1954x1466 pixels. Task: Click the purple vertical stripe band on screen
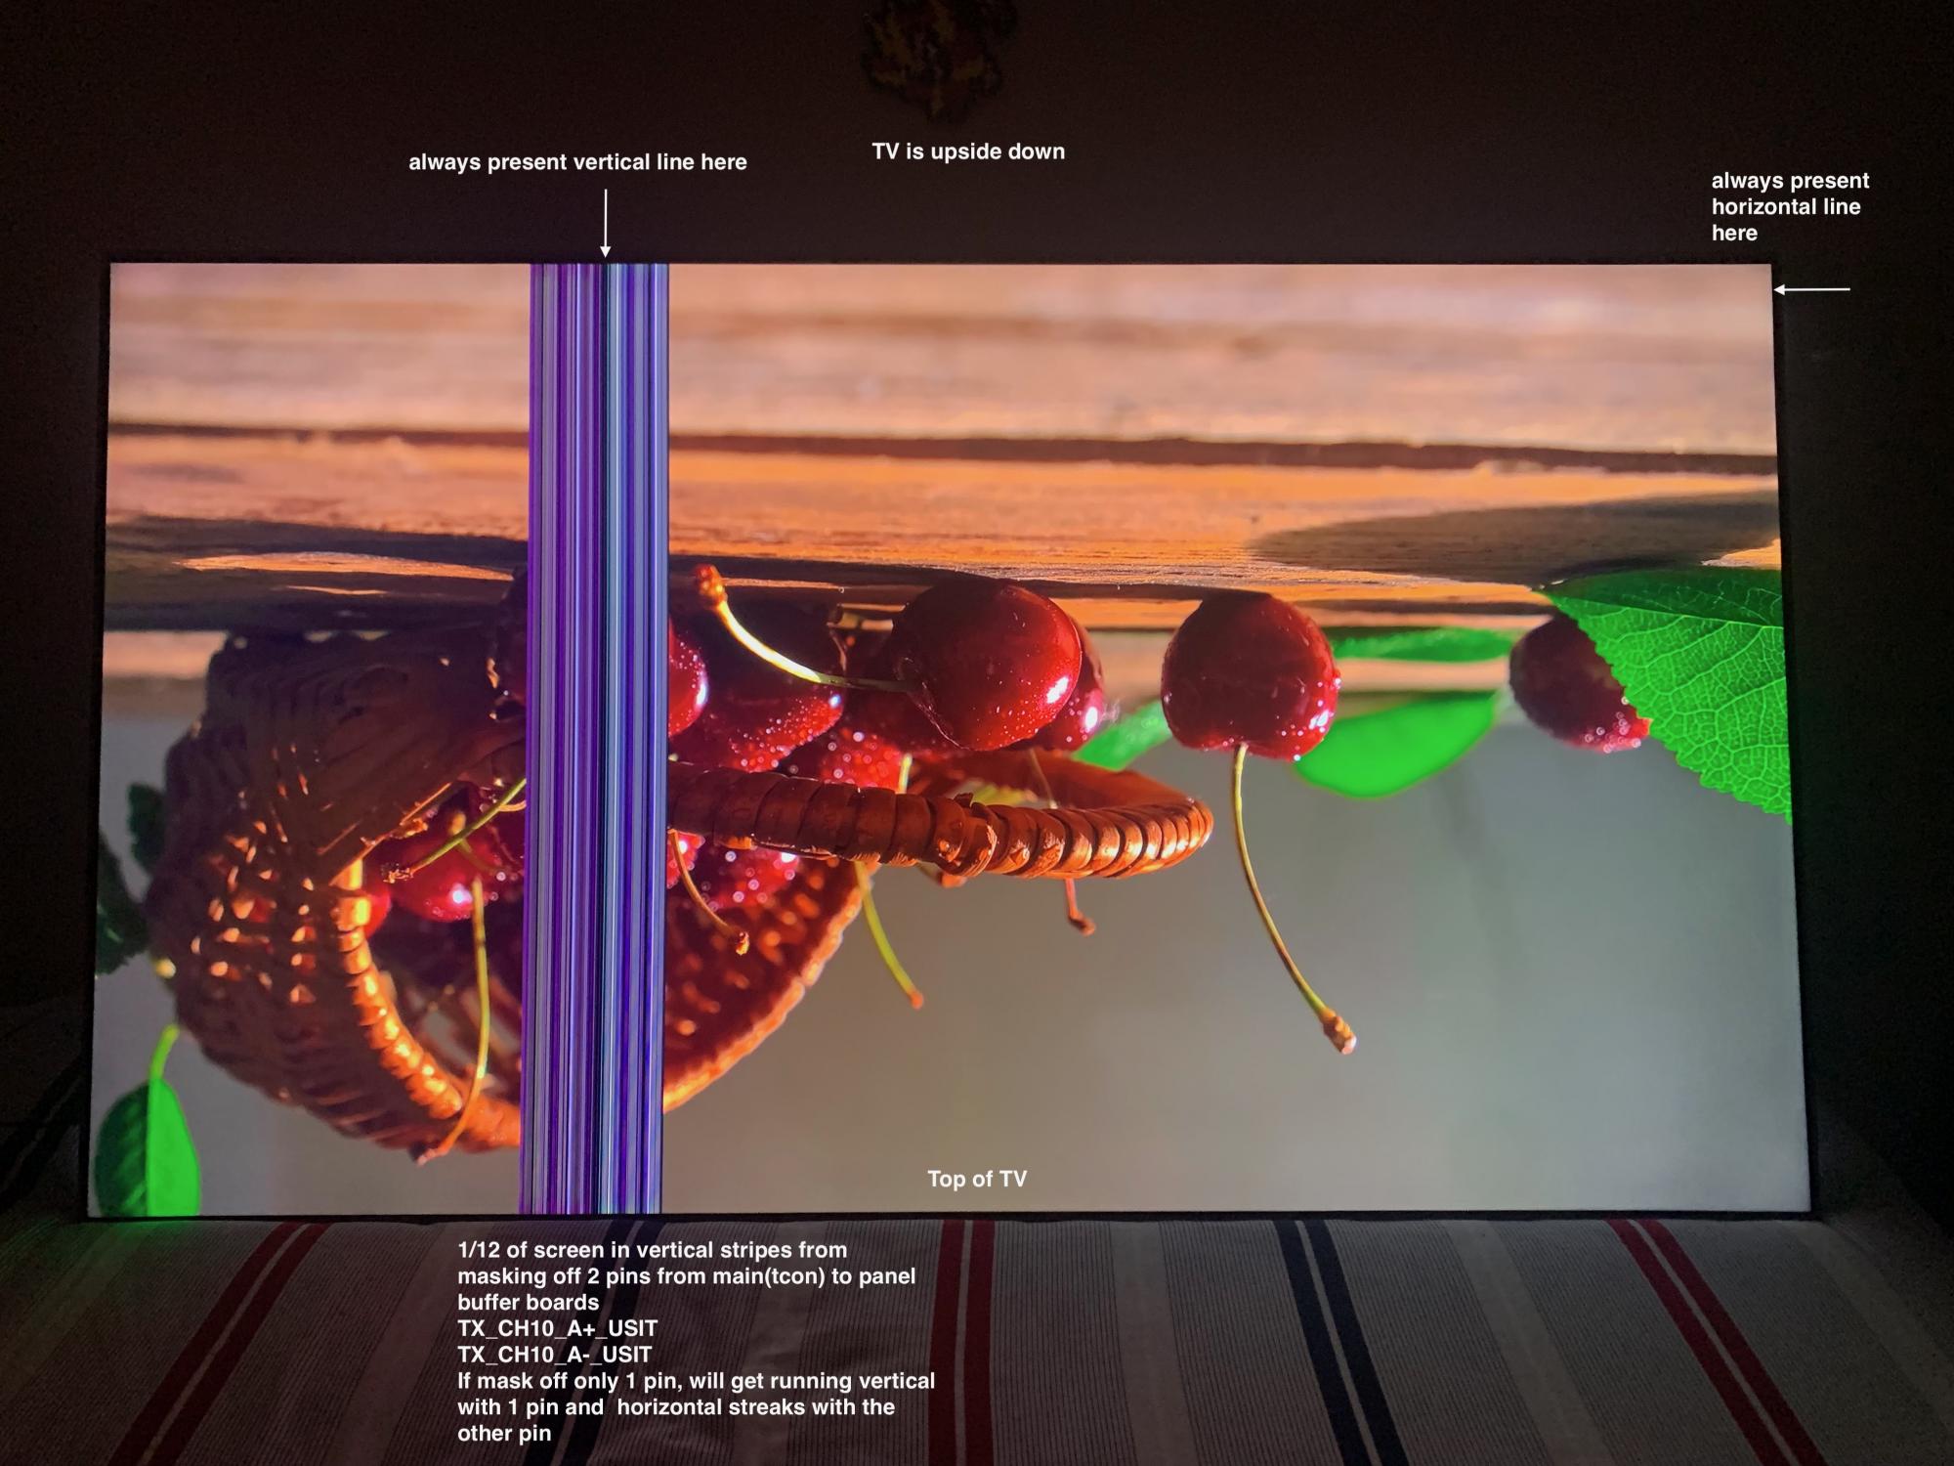tap(596, 733)
